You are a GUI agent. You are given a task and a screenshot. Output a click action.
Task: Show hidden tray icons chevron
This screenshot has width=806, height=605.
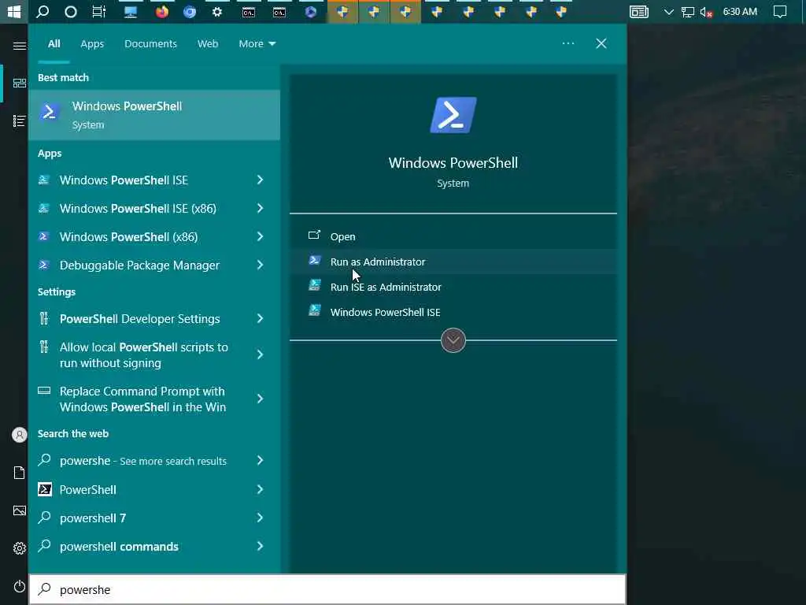coord(668,12)
